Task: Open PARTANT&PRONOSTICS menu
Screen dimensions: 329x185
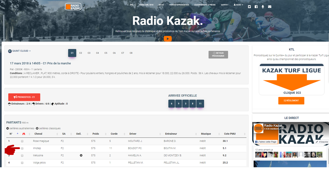Action: [179, 5]
